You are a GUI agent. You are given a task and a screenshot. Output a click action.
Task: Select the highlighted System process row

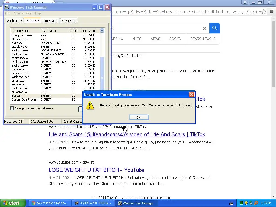(46, 96)
